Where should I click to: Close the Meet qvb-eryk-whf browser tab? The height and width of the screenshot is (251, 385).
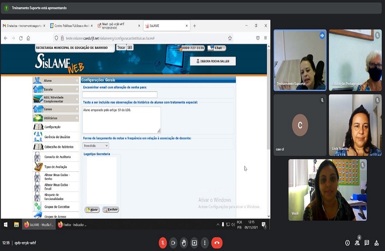click(139, 26)
